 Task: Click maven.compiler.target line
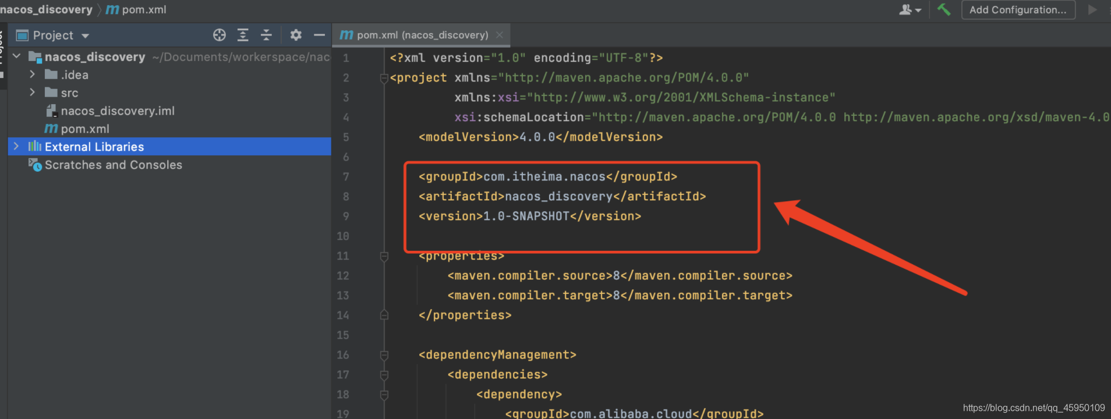[x=620, y=296]
